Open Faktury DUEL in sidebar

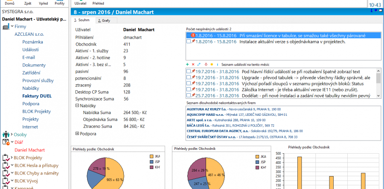point(37,96)
